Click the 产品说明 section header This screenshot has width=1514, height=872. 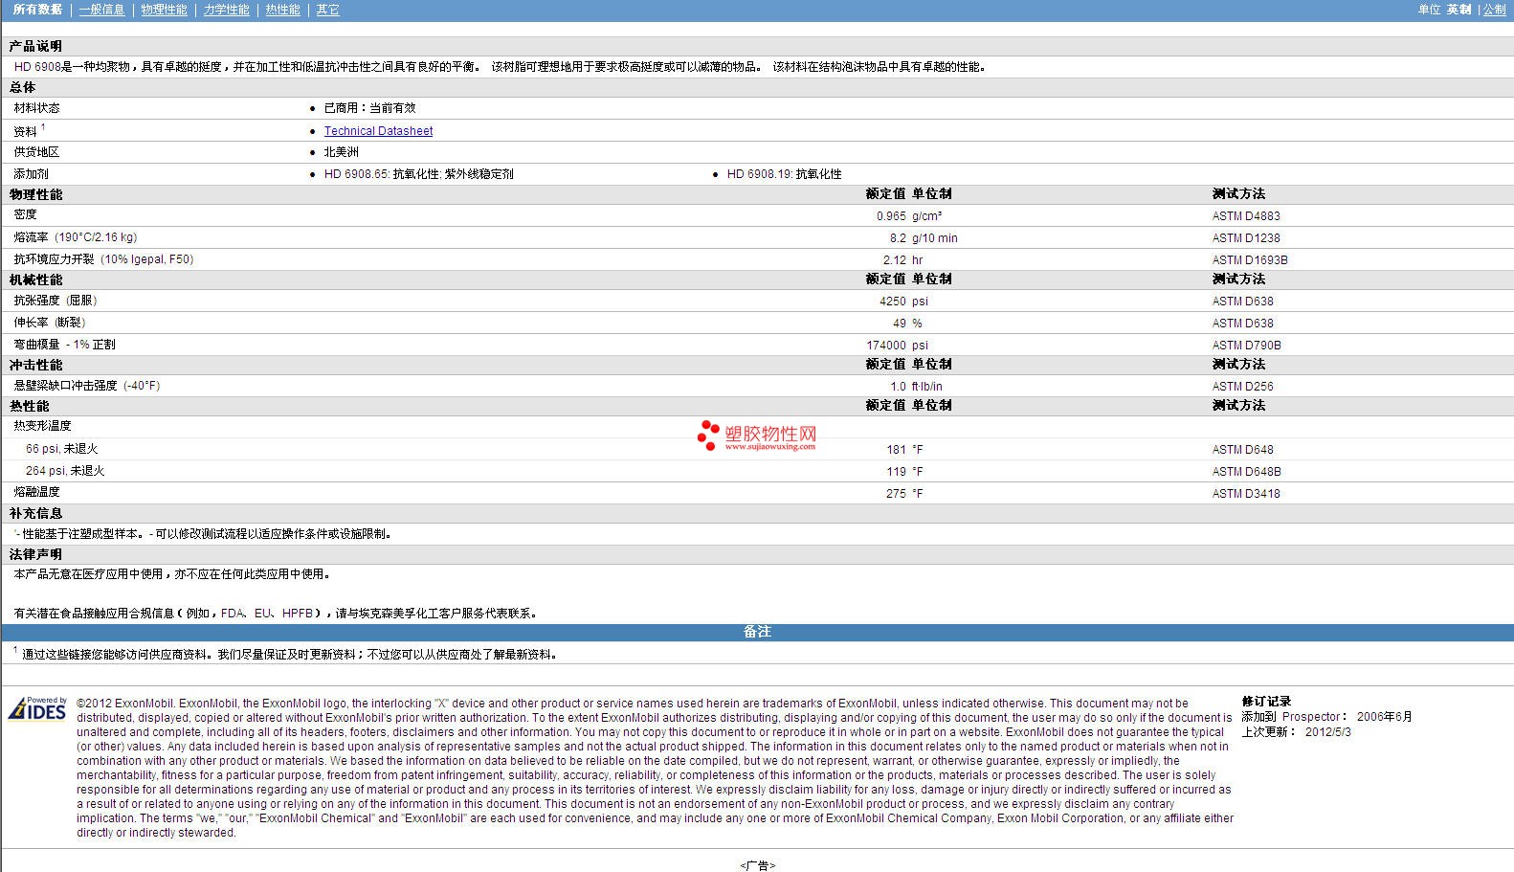point(35,46)
